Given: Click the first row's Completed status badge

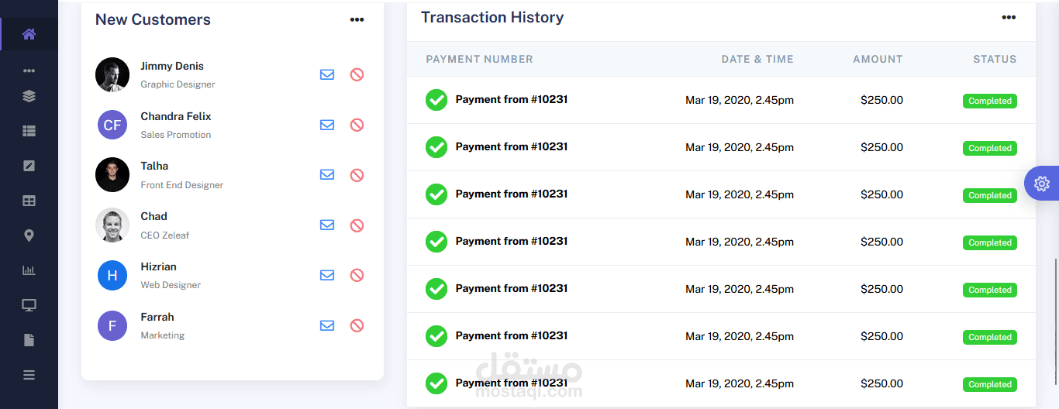Looking at the screenshot, I should pyautogui.click(x=989, y=101).
